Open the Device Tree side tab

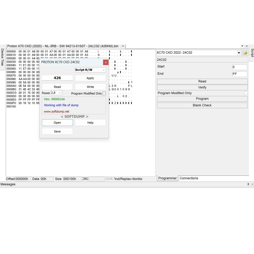(3, 57)
